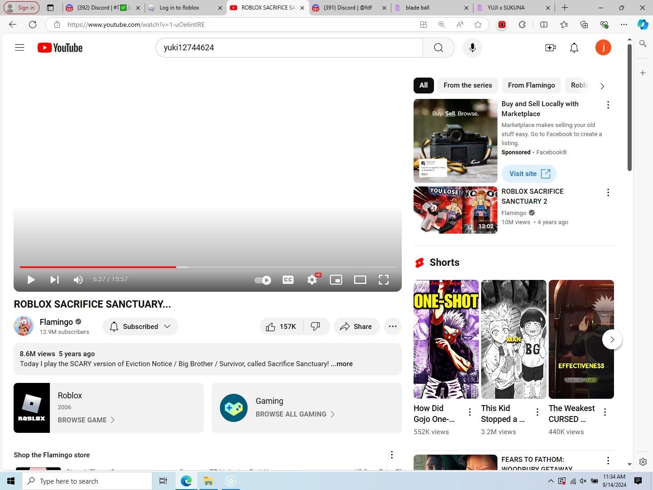
Task: Select the All filter chip
Action: [424, 85]
